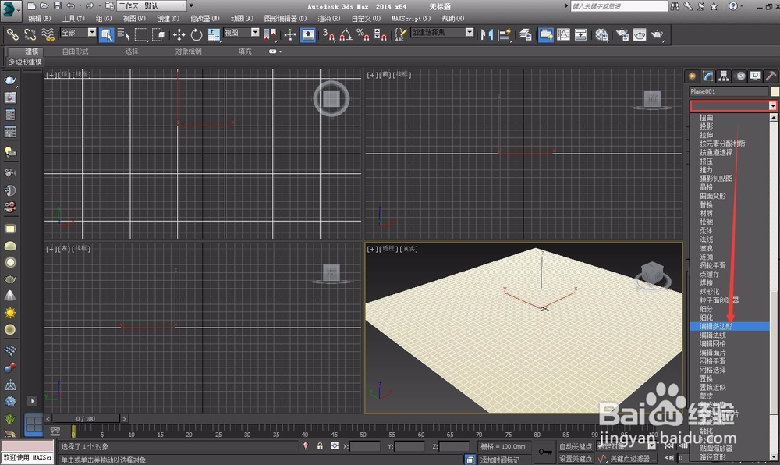Activate the Select Object tool
Viewport: 780px width, 465px height.
click(x=106, y=34)
